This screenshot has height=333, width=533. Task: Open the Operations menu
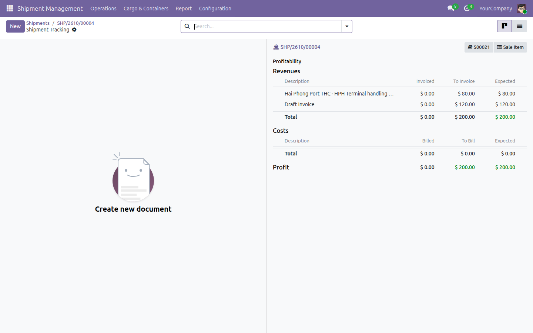(103, 9)
